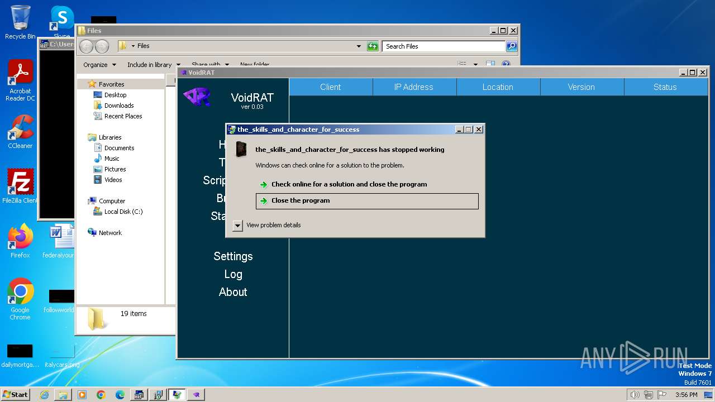
Task: Expand View problem details
Action: [238, 225]
